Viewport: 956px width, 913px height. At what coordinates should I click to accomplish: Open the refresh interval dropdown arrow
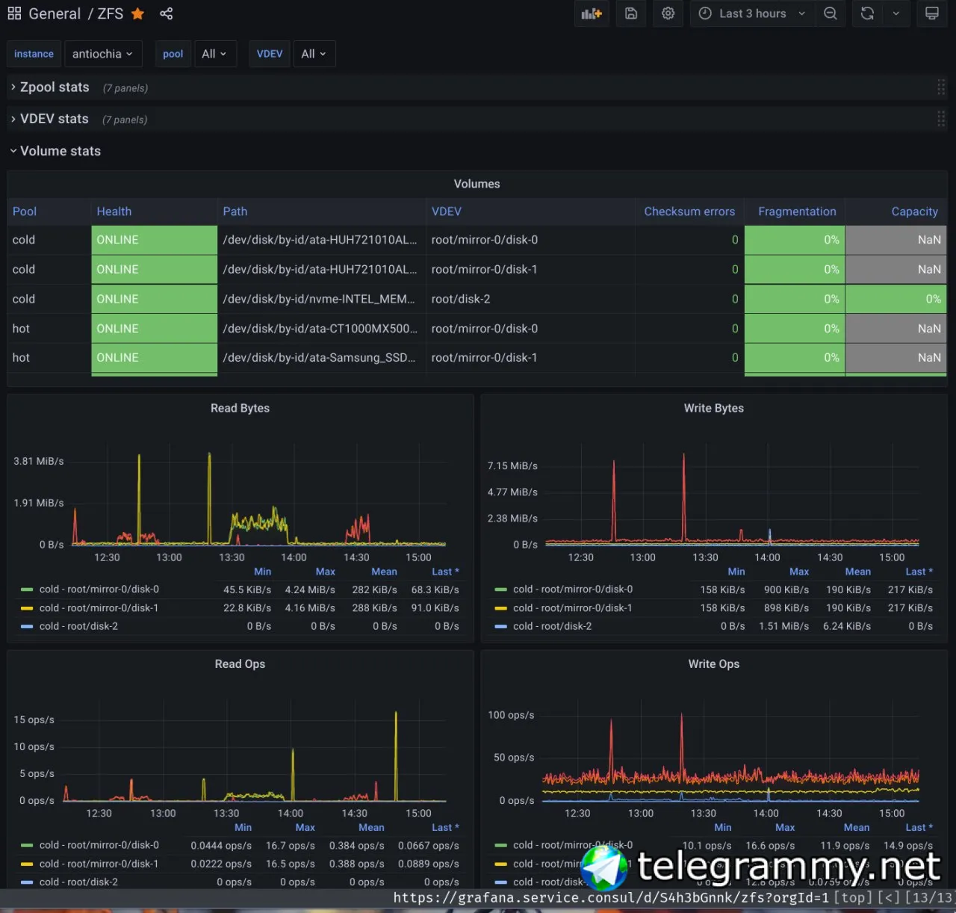pos(896,13)
